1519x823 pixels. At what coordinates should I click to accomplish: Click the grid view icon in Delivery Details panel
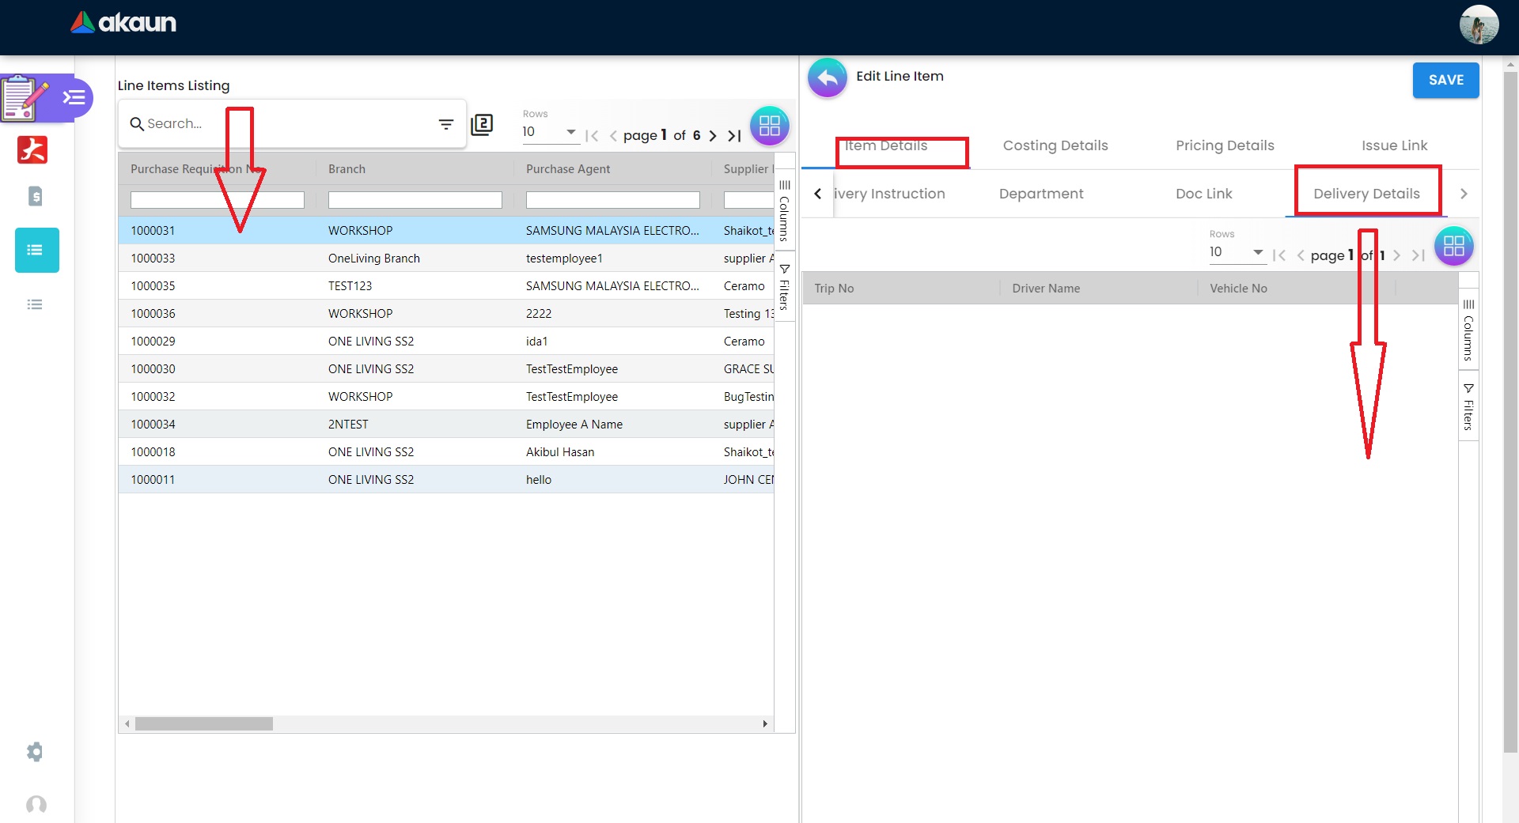1453,247
